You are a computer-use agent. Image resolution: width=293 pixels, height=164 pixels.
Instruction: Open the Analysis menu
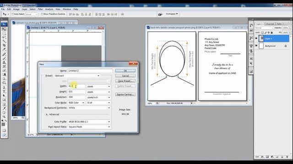tap(49, 9)
